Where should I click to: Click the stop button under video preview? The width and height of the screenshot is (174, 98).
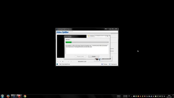click(x=63, y=62)
